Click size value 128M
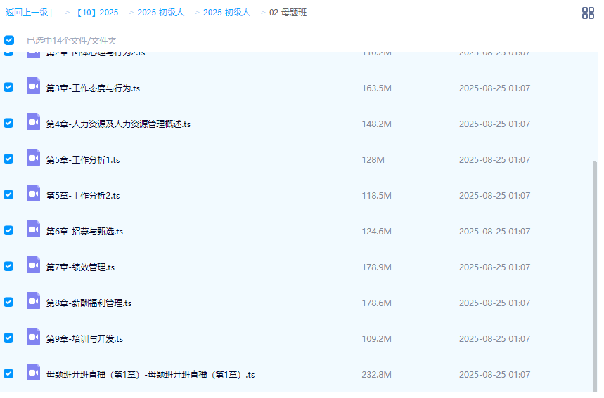Viewport: 604px width, 398px height. pos(373,159)
